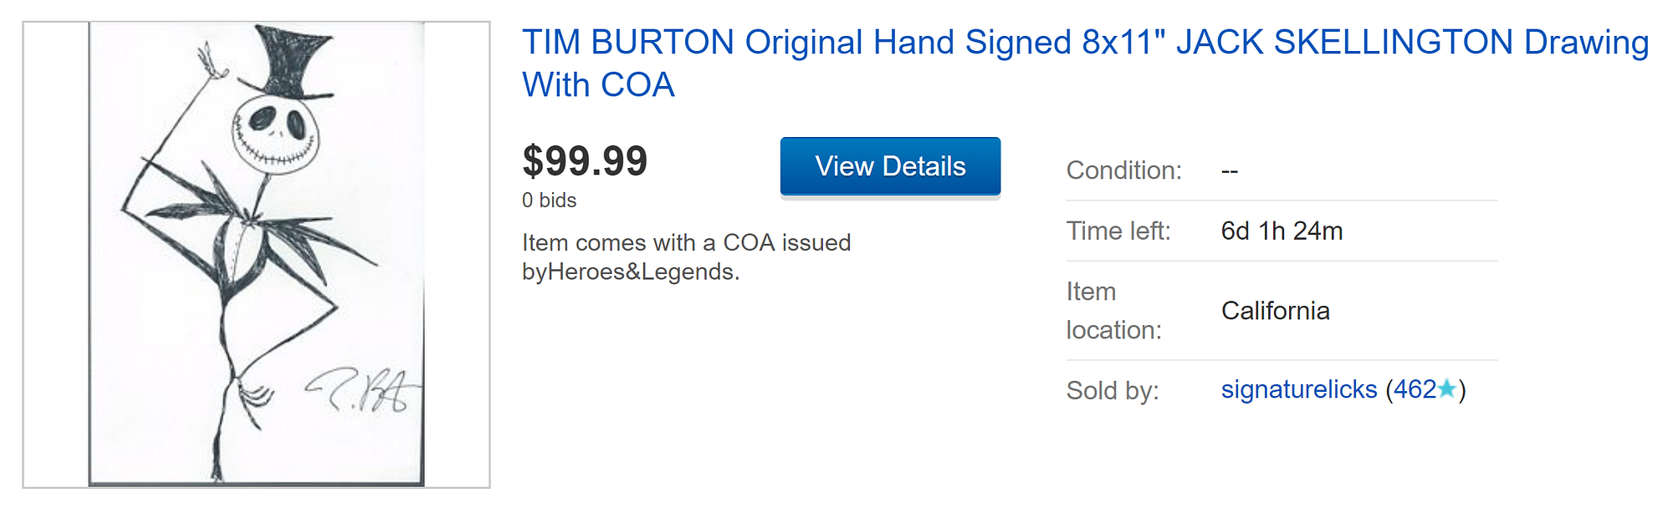The height and width of the screenshot is (513, 1673).
Task: Click Jack Skellington's skull face in the drawing
Action: point(275,132)
